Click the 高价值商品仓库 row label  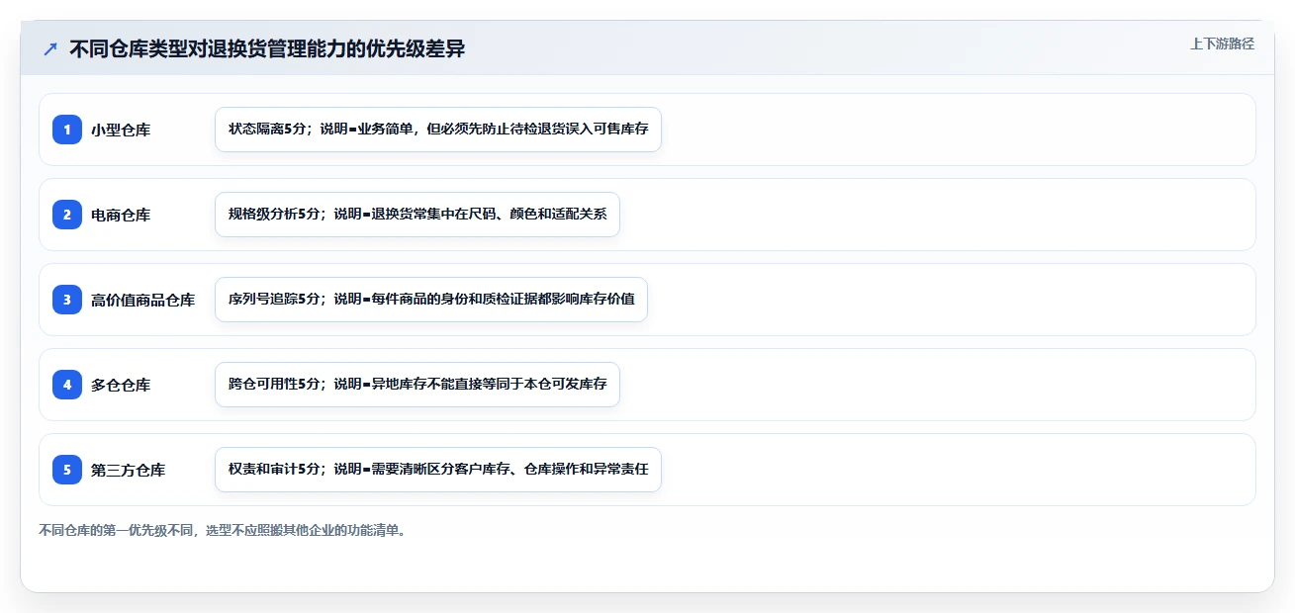point(143,300)
